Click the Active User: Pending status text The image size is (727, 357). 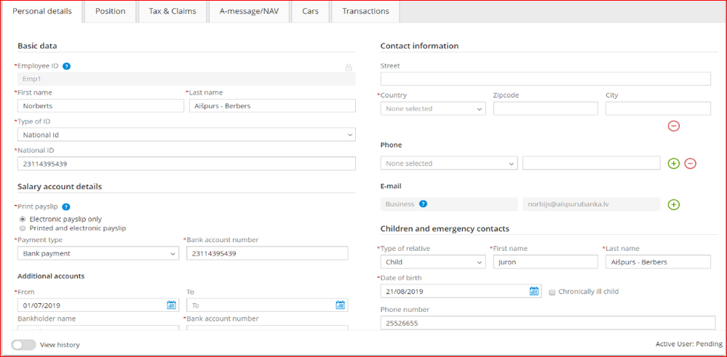pos(688,344)
